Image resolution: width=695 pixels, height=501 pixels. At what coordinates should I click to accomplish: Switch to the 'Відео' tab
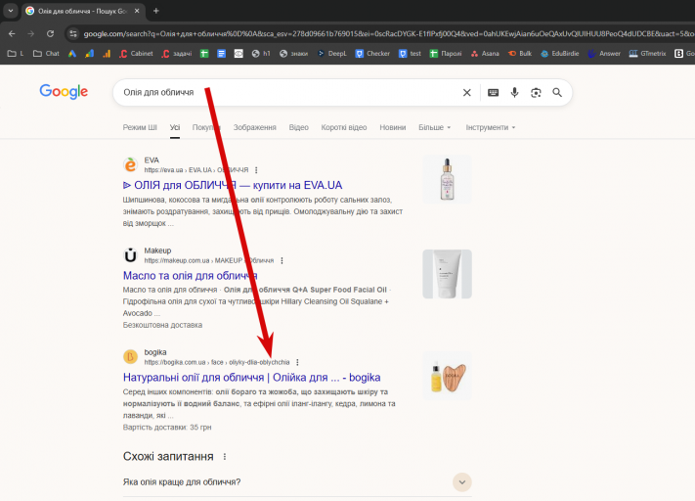(299, 127)
